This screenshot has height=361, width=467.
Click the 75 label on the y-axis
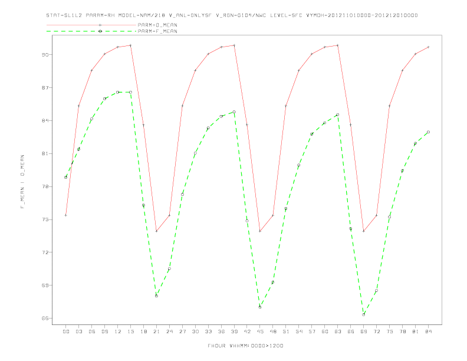tap(45, 219)
